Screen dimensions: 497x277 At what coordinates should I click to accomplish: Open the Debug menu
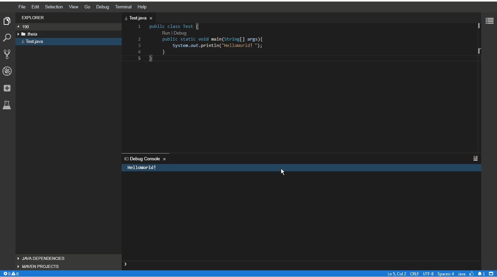click(103, 7)
